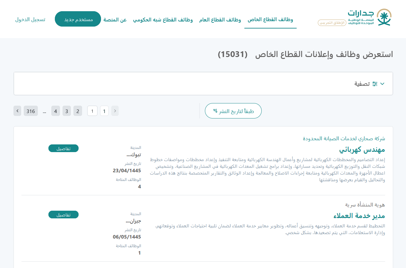Screen dimensions: 406x268
Task: Expand the تصفية filter panel chevron
Action: click(382, 84)
